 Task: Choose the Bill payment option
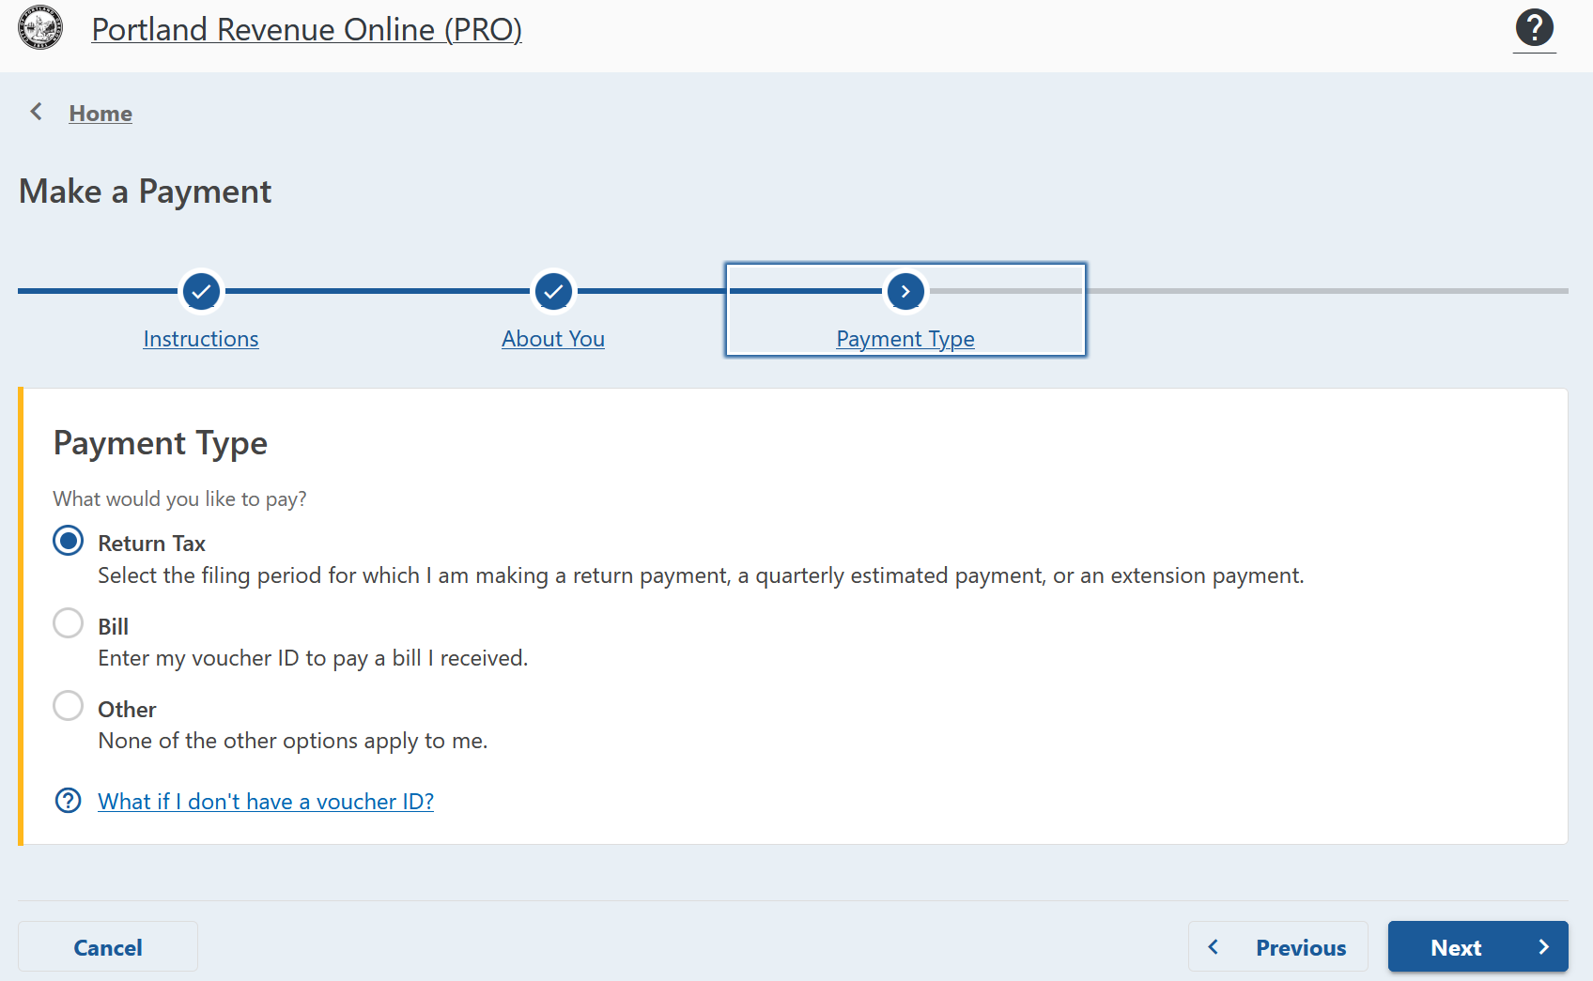click(68, 622)
